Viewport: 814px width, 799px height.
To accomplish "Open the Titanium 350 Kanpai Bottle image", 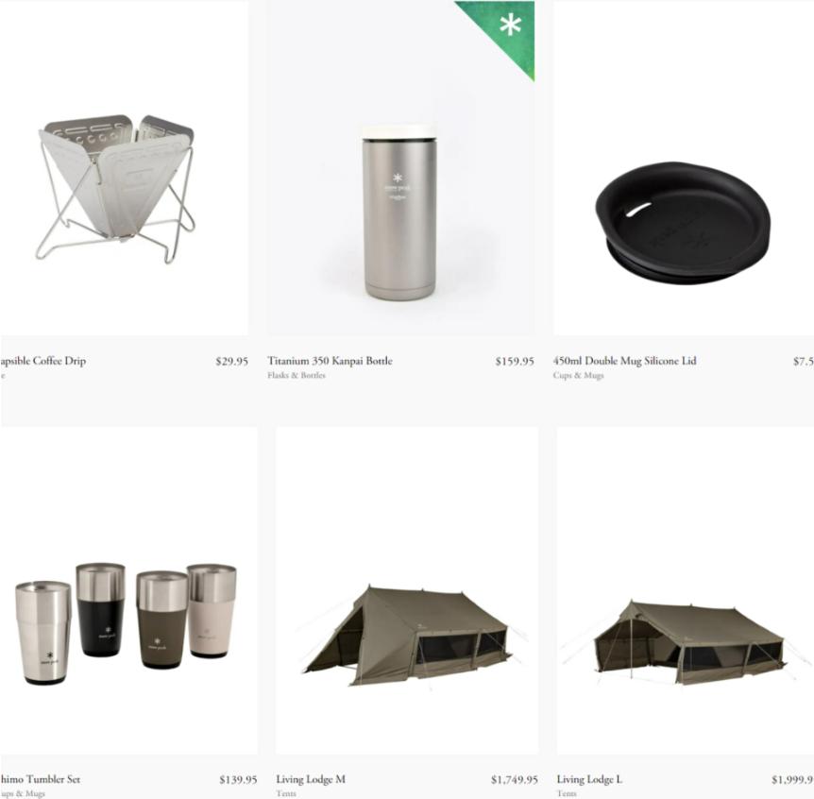I will pyautogui.click(x=401, y=168).
